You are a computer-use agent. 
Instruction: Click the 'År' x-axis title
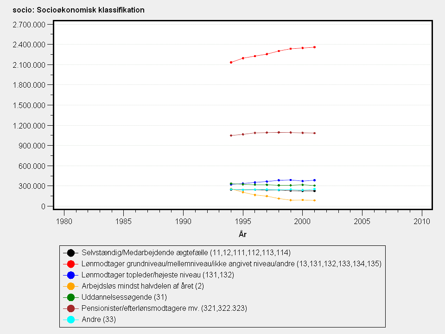[242, 235]
